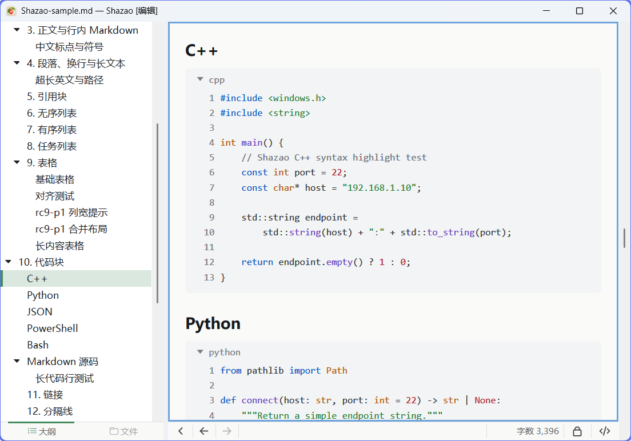Collapse the sidebar with the left chevron
631x441 pixels.
pos(181,431)
